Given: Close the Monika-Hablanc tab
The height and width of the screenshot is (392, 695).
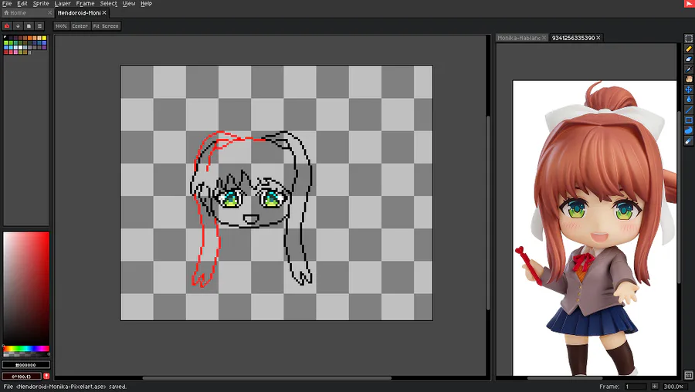Looking at the screenshot, I should [544, 38].
